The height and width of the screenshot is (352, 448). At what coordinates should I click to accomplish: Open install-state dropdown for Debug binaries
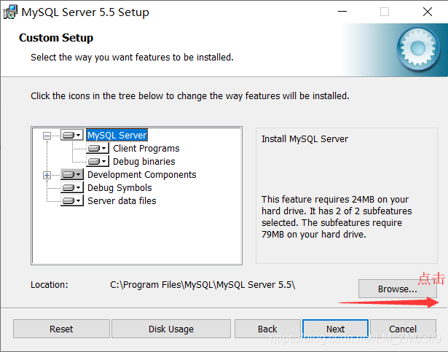[98, 161]
